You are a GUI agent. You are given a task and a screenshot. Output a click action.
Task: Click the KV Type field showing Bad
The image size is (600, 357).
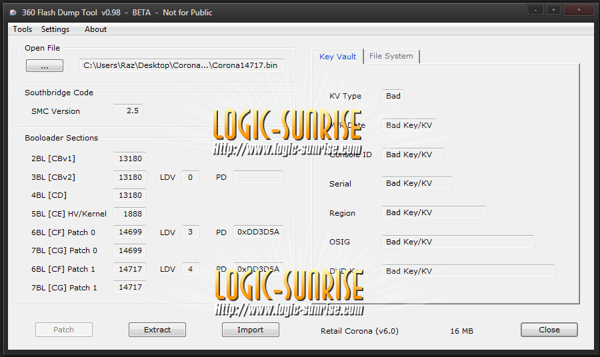pyautogui.click(x=393, y=96)
